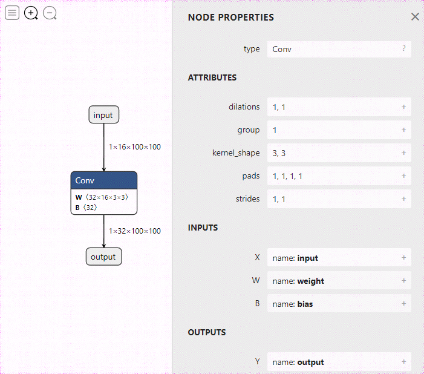Select the Conv node header
424x374 pixels.
tap(103, 180)
